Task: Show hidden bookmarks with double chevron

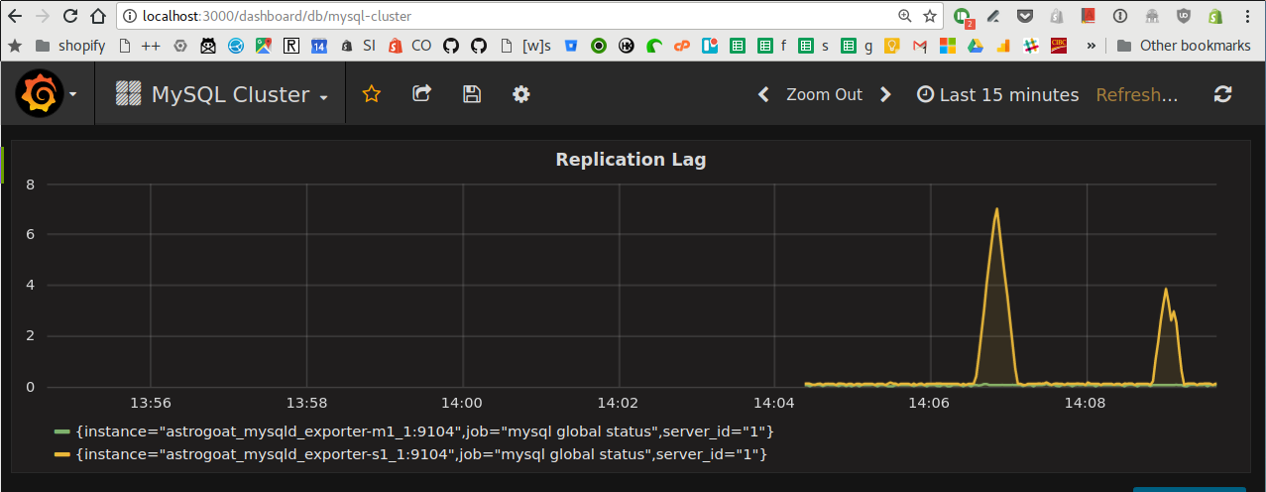Action: click(x=1092, y=46)
